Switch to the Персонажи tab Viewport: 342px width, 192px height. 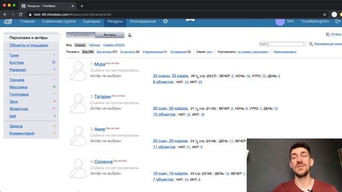click(81, 35)
